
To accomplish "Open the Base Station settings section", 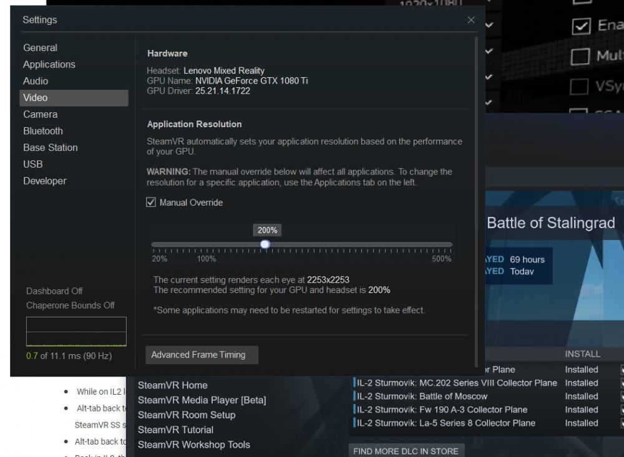I will (50, 148).
